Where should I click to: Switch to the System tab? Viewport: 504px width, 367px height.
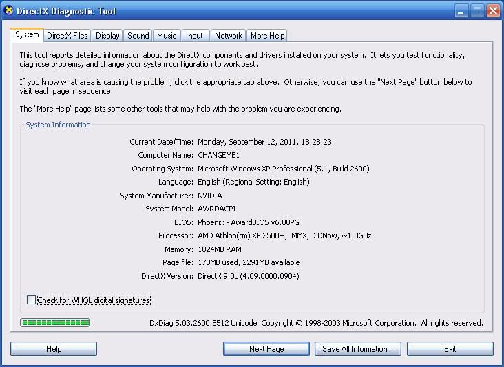[27, 34]
